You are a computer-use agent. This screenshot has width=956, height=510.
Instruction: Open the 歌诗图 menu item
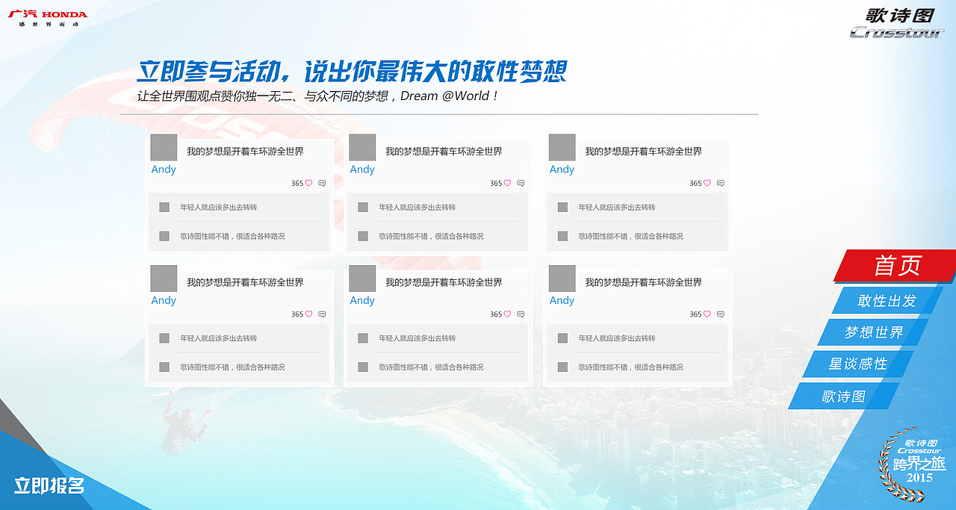(843, 396)
